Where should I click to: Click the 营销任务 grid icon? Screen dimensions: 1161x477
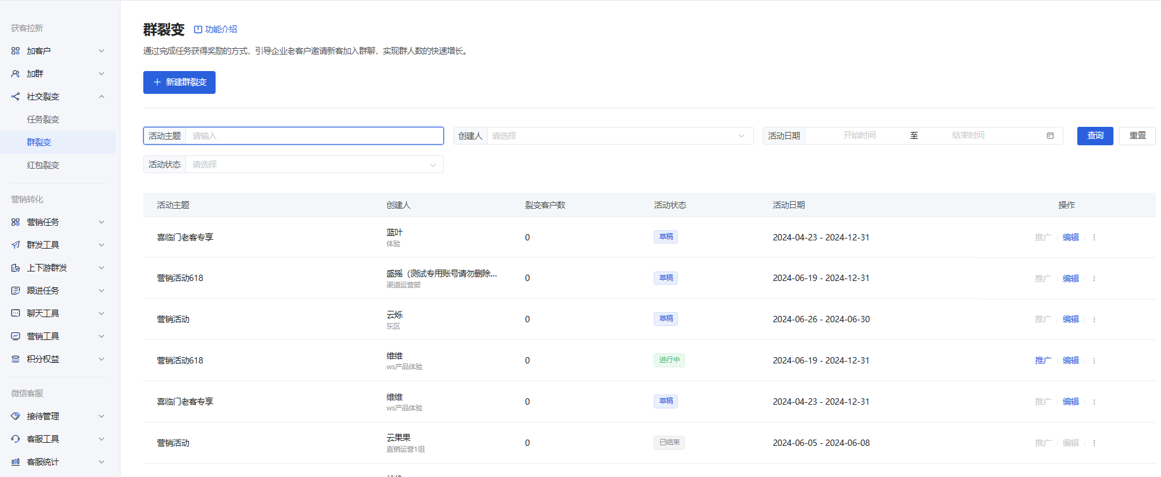coord(15,222)
